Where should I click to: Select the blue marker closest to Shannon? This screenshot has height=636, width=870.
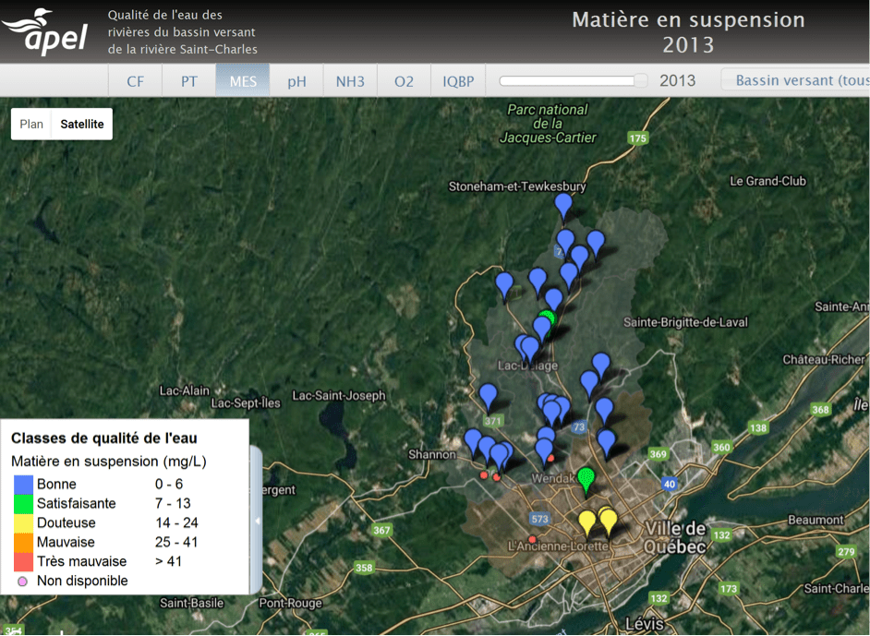coord(473,441)
